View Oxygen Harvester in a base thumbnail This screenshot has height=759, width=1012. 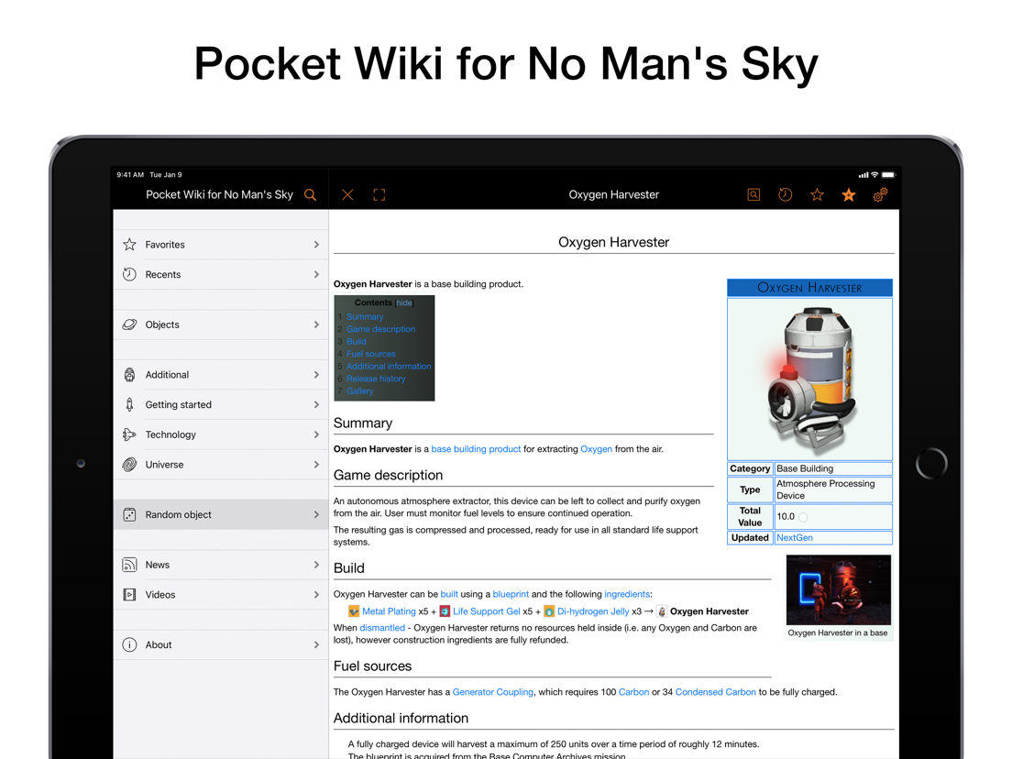click(839, 590)
